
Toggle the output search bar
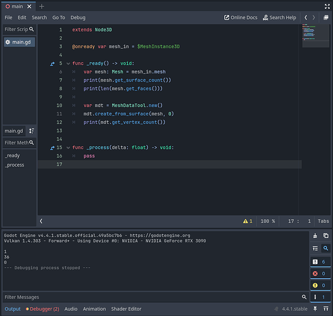325,248
